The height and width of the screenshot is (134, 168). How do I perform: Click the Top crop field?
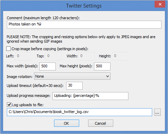(53, 56)
